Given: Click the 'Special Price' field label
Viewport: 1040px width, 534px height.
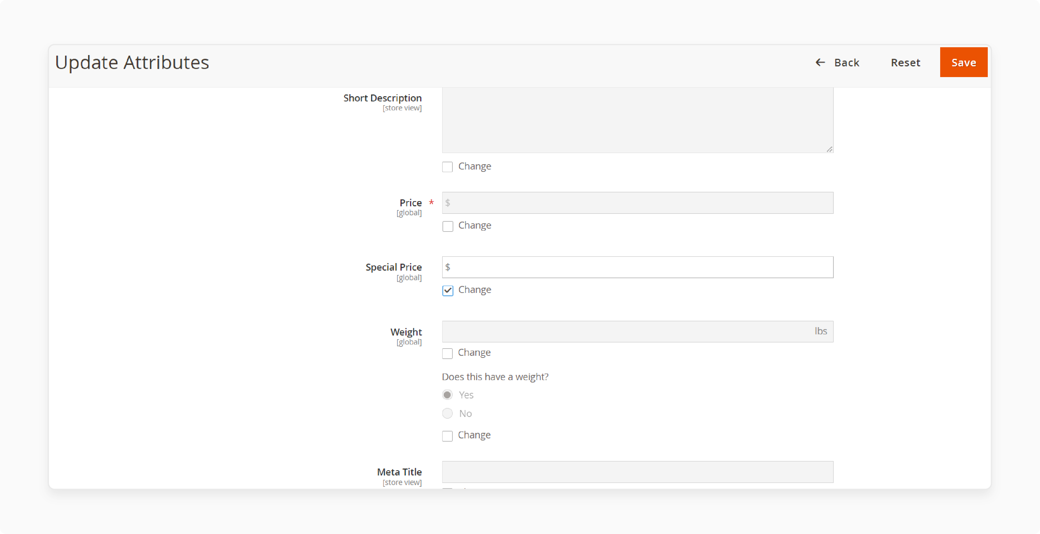Looking at the screenshot, I should pos(394,267).
